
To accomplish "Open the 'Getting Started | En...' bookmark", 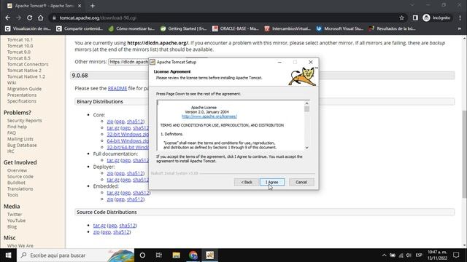I will [x=183, y=28].
